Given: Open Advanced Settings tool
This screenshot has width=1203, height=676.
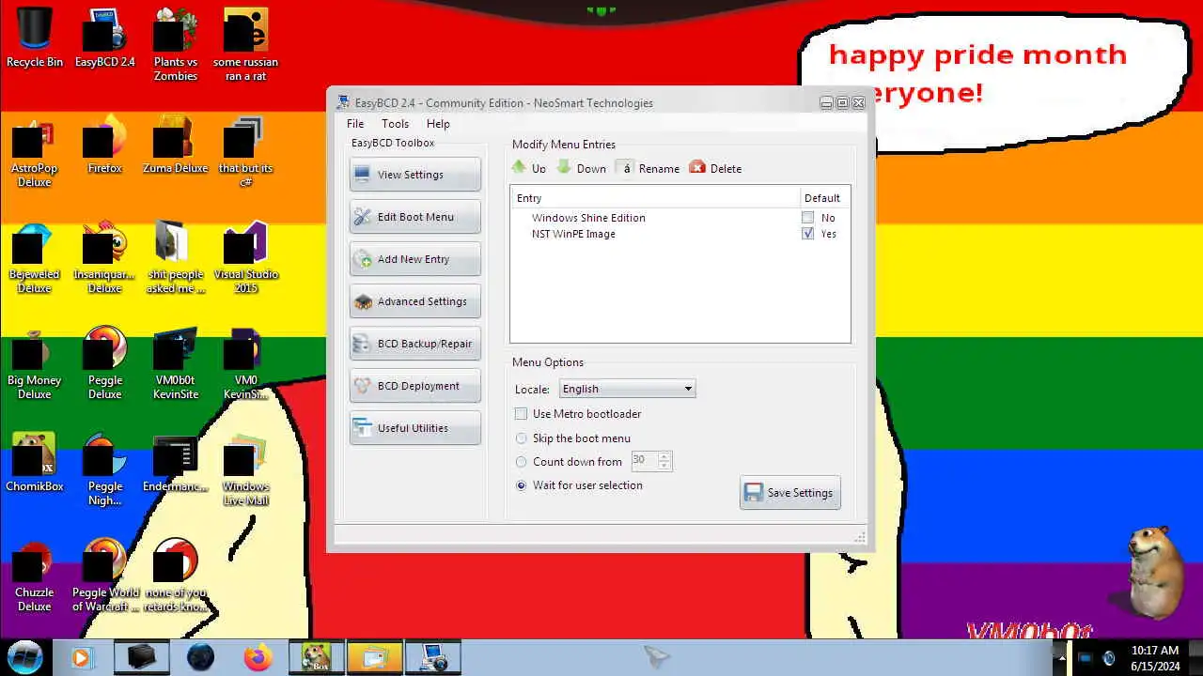Looking at the screenshot, I should click(414, 301).
